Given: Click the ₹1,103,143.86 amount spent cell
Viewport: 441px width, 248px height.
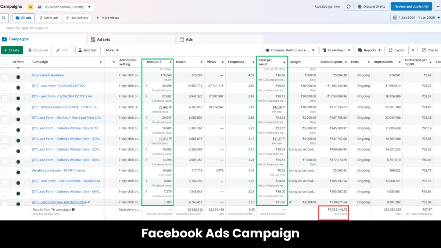Looking at the screenshot, I should pos(337,86).
